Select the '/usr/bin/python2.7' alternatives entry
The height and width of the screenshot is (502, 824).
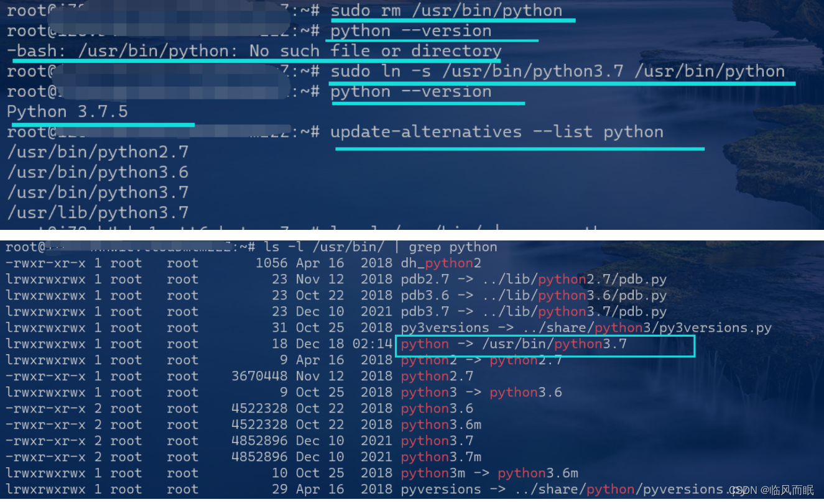point(98,152)
